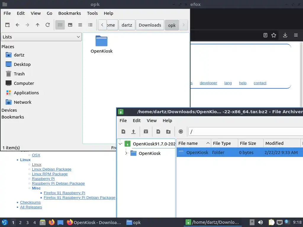303x227 pixels.
Task: Select the OpenKiosk folder in the file manager
Action: tap(101, 44)
